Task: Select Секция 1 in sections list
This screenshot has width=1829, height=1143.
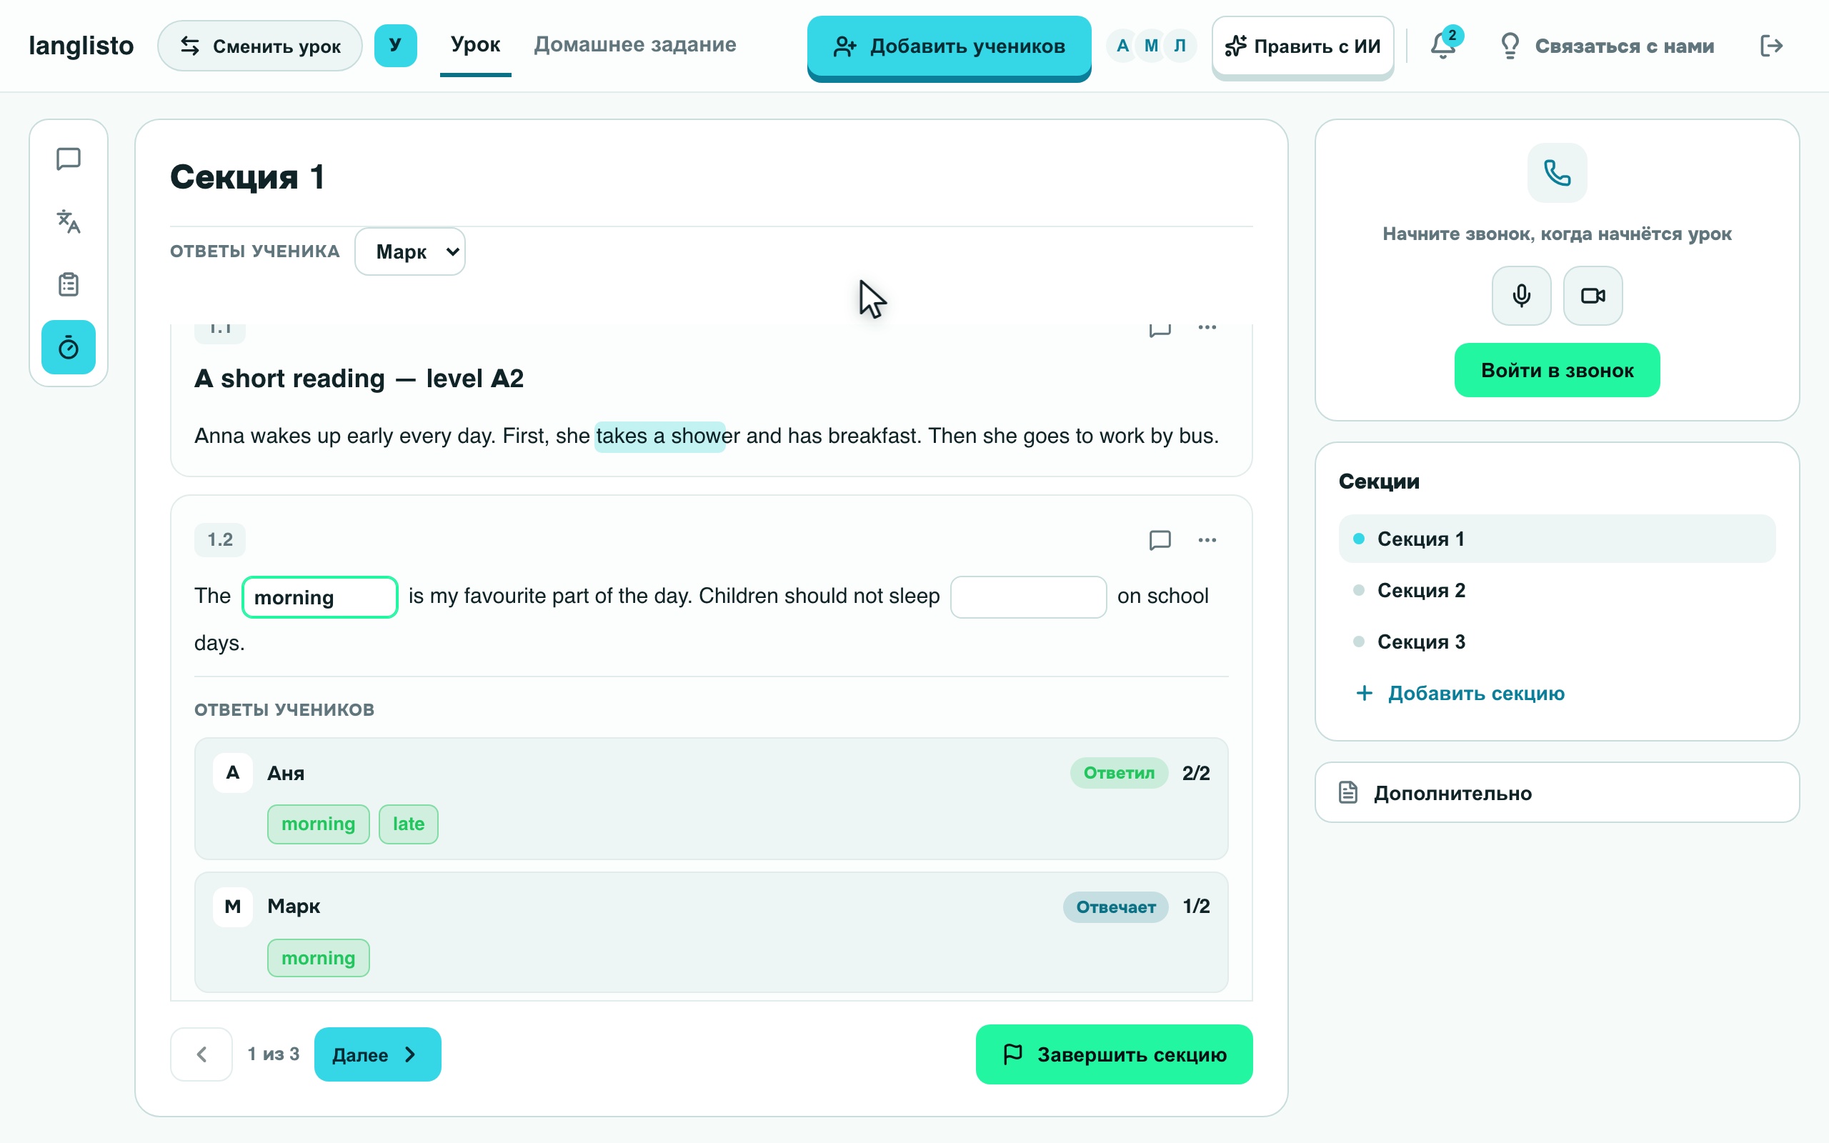Action: coord(1557,539)
